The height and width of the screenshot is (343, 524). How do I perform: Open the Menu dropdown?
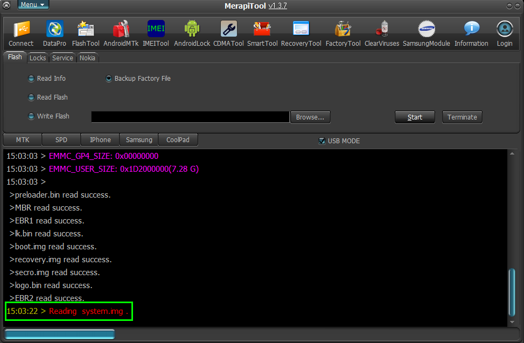[x=33, y=5]
